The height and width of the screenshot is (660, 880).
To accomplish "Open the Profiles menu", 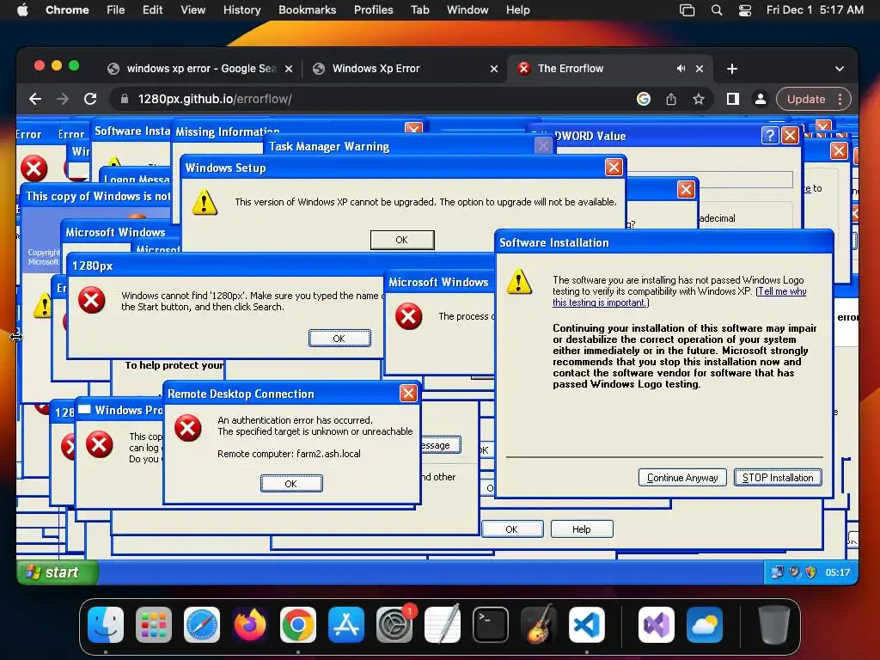I will tap(373, 10).
